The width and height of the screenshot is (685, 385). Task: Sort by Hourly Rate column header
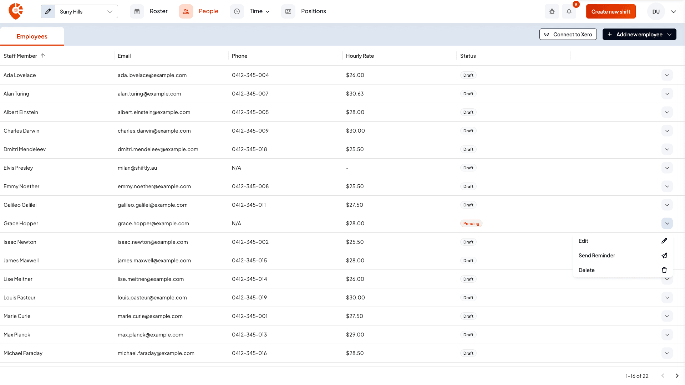coord(360,56)
